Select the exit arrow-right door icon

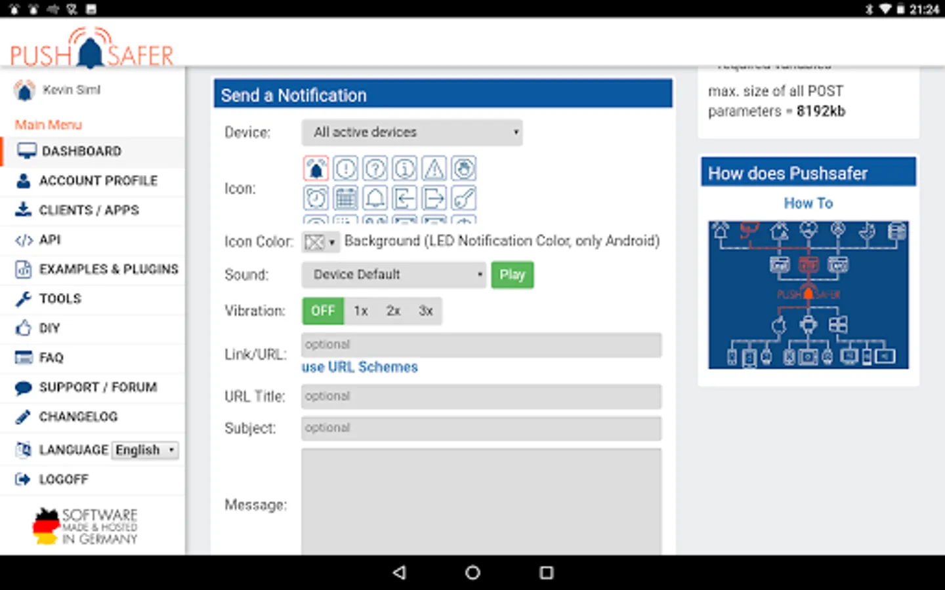coord(434,198)
